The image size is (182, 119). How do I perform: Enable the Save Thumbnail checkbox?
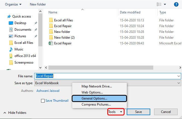click(43, 101)
